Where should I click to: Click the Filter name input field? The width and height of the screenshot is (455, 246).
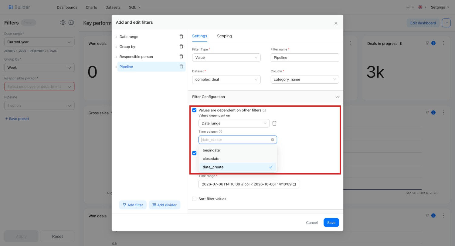coord(305,58)
